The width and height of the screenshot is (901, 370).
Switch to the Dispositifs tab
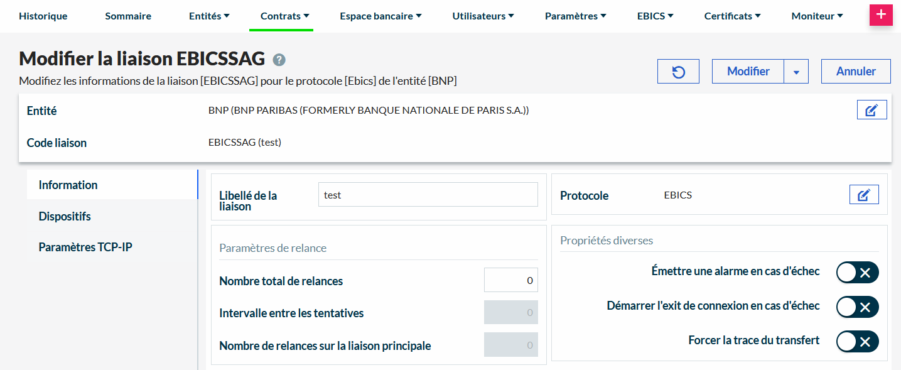pos(65,216)
